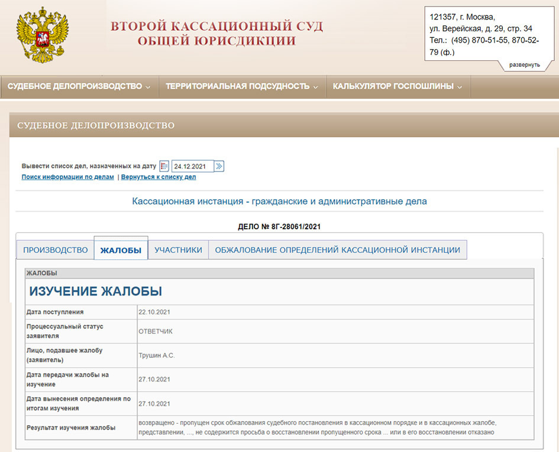559x452 pixels.
Task: Follow the Поиск информации по делам link
Action: 67,177
